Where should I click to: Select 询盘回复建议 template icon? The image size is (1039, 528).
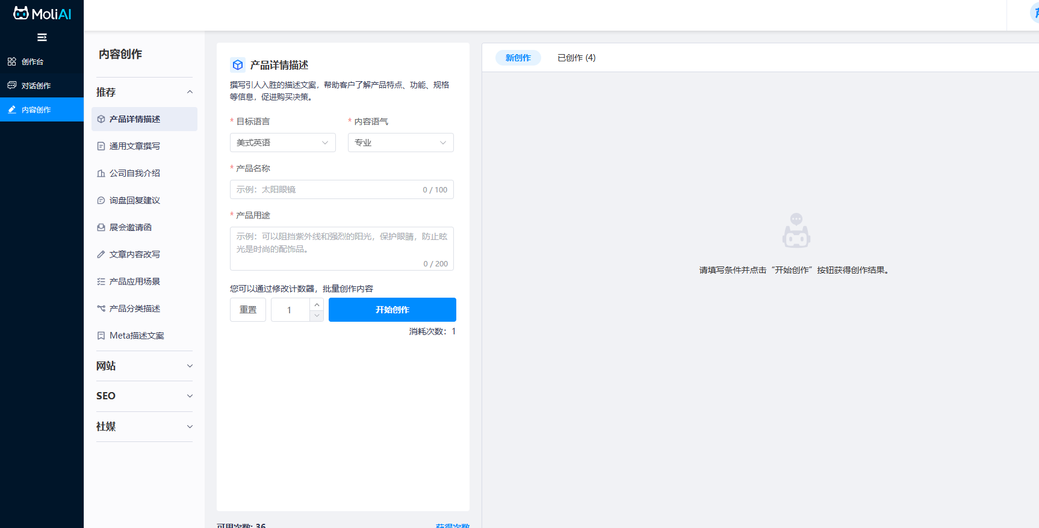tap(101, 200)
